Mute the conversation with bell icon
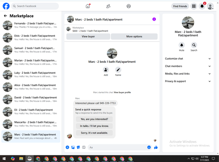219x162 pixels. coord(182,45)
